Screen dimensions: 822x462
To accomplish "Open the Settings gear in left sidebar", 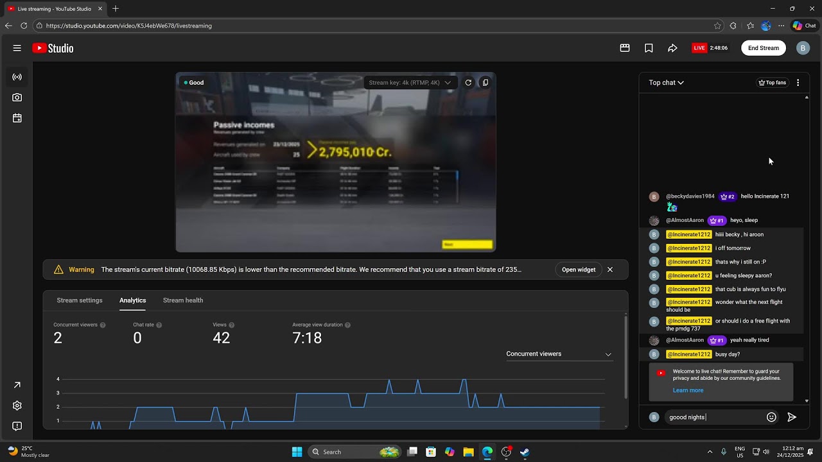I will pos(17,406).
